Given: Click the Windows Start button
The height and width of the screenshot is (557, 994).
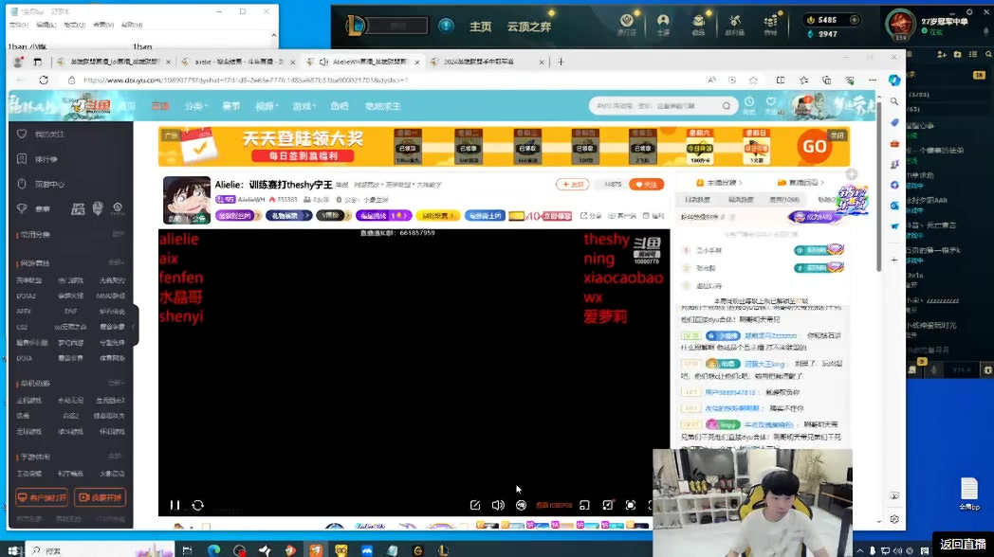Looking at the screenshot, I should coord(12,550).
